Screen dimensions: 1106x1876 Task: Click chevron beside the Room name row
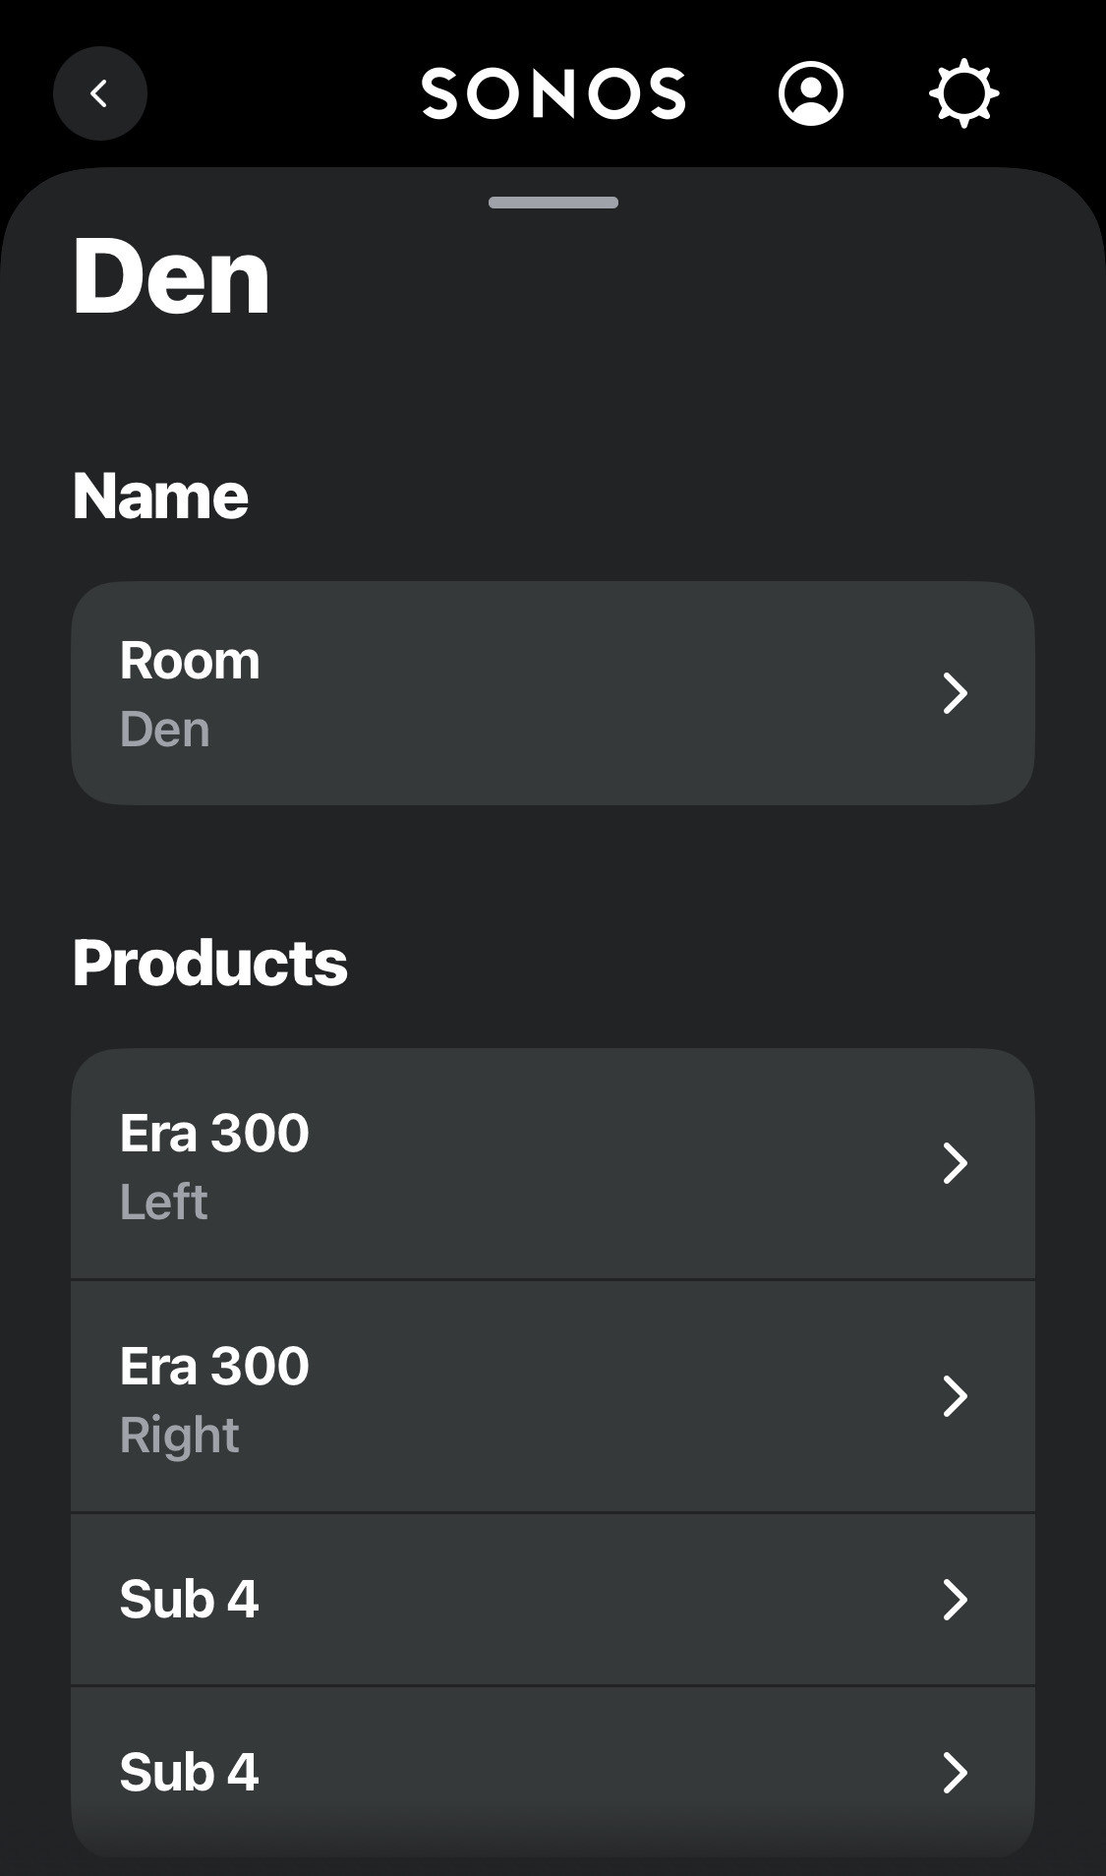(955, 693)
